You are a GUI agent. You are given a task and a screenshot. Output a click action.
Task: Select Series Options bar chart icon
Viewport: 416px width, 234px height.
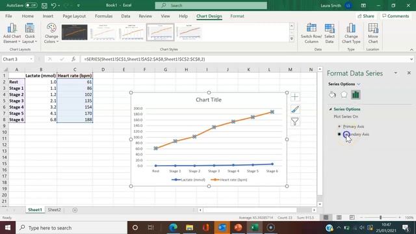(356, 95)
